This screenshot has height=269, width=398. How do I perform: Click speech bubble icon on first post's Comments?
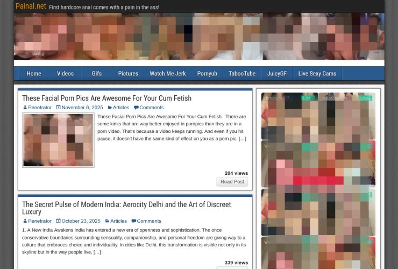136,108
